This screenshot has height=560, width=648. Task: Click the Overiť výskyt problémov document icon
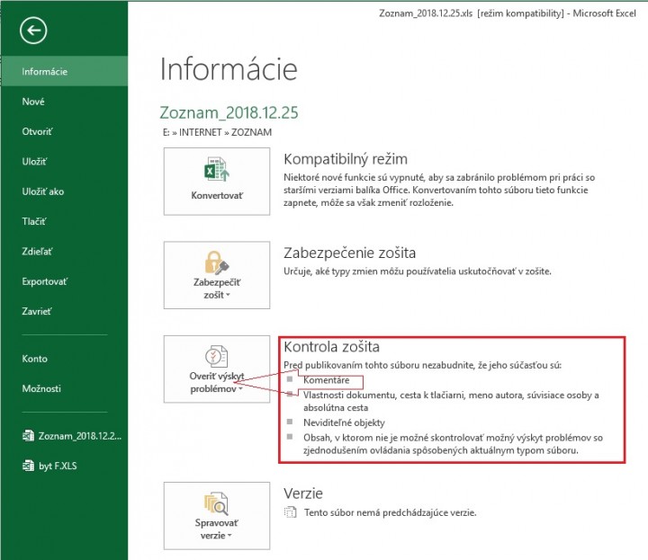coord(216,354)
